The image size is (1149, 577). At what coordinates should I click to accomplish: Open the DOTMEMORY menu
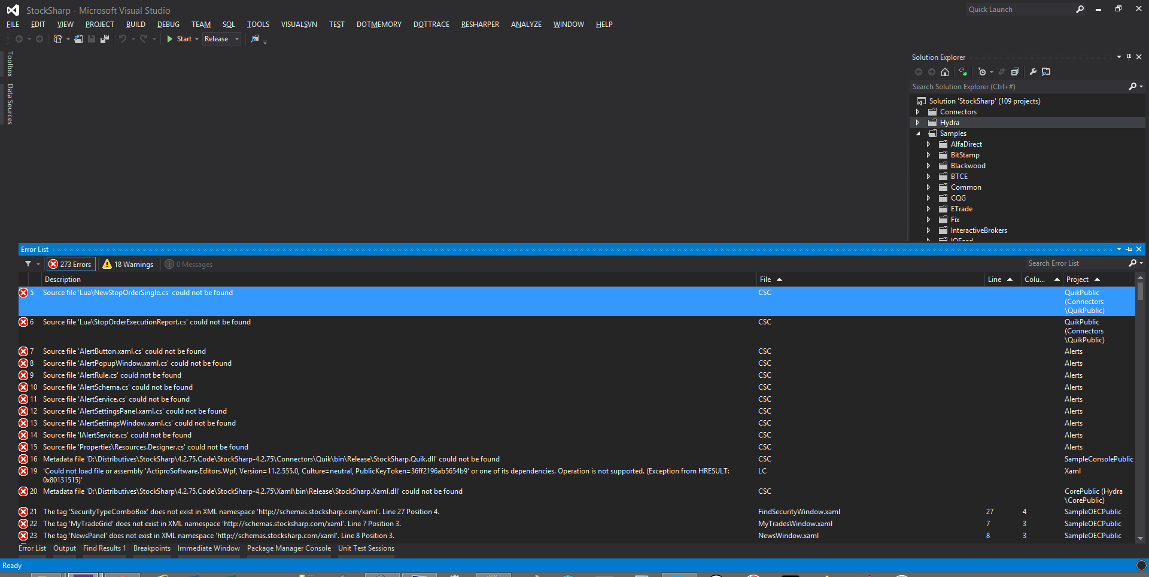[379, 25]
